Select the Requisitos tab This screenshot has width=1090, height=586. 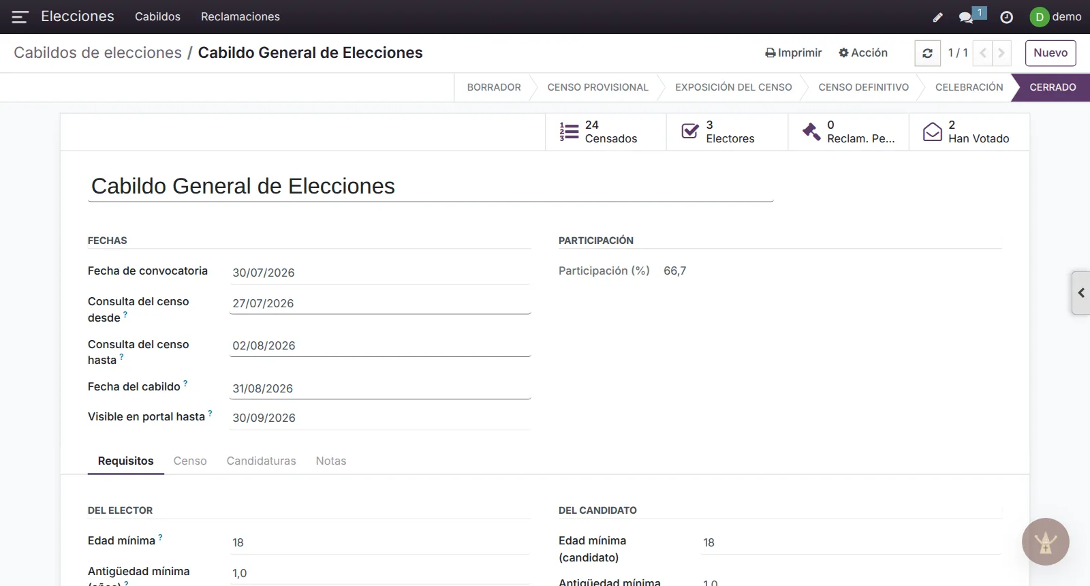click(x=126, y=461)
